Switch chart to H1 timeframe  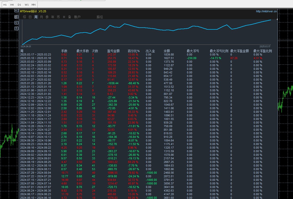click(x=5, y=5)
